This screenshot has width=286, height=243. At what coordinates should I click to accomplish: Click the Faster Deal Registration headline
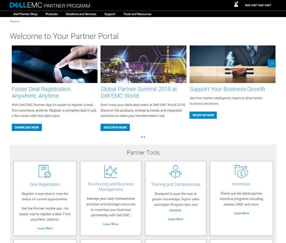(x=42, y=92)
